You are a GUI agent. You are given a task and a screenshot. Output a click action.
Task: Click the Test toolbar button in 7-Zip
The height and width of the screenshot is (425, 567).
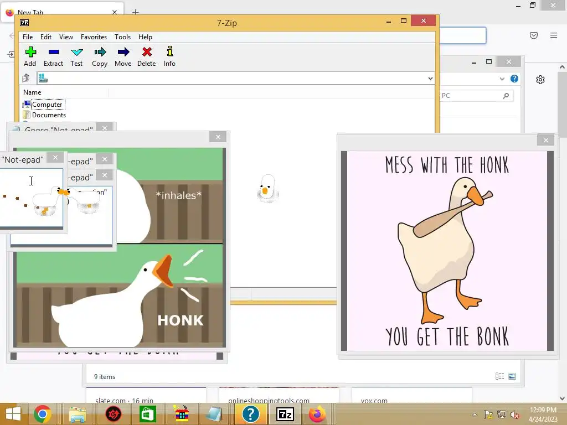click(x=76, y=56)
